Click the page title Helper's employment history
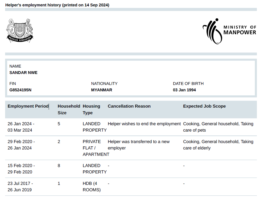The height and width of the screenshot is (204, 263). pos(57,5)
